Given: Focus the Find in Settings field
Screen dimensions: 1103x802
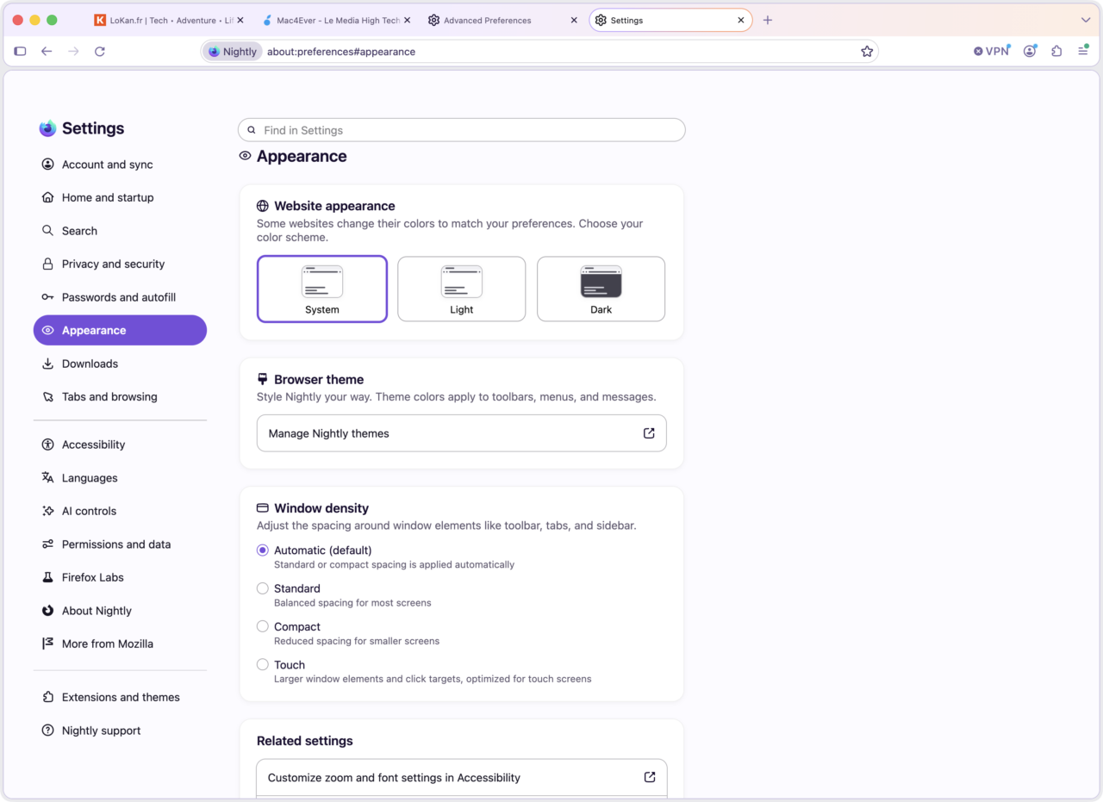Looking at the screenshot, I should (462, 130).
